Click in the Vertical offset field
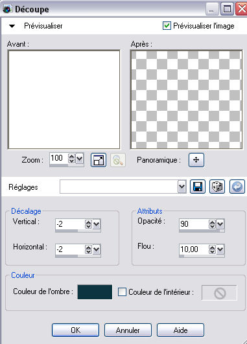The width and height of the screenshot is (247, 344). [x=70, y=224]
